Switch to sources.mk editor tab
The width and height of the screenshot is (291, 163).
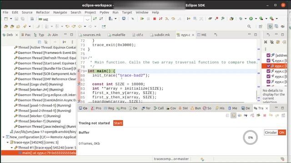(x=90, y=35)
